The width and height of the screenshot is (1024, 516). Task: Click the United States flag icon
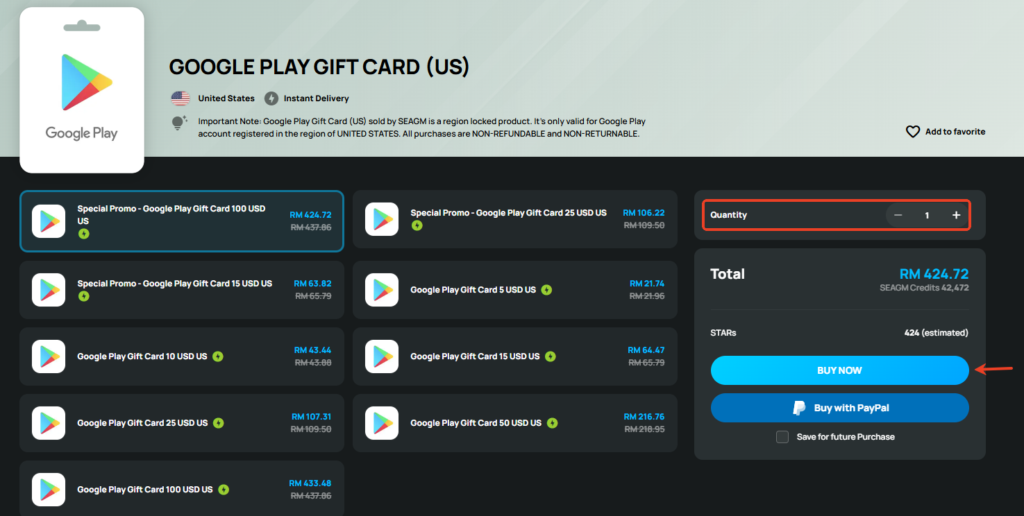(181, 98)
